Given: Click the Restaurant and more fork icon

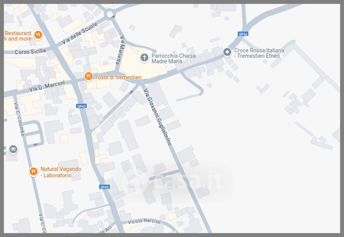Looking at the screenshot, I should pyautogui.click(x=38, y=35).
